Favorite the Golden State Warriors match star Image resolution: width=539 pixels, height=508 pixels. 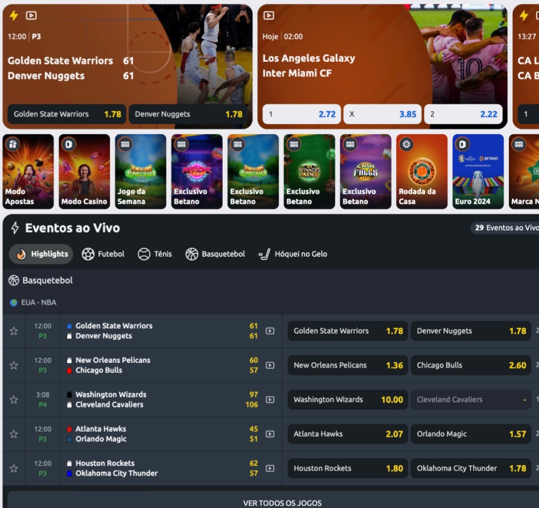(14, 331)
